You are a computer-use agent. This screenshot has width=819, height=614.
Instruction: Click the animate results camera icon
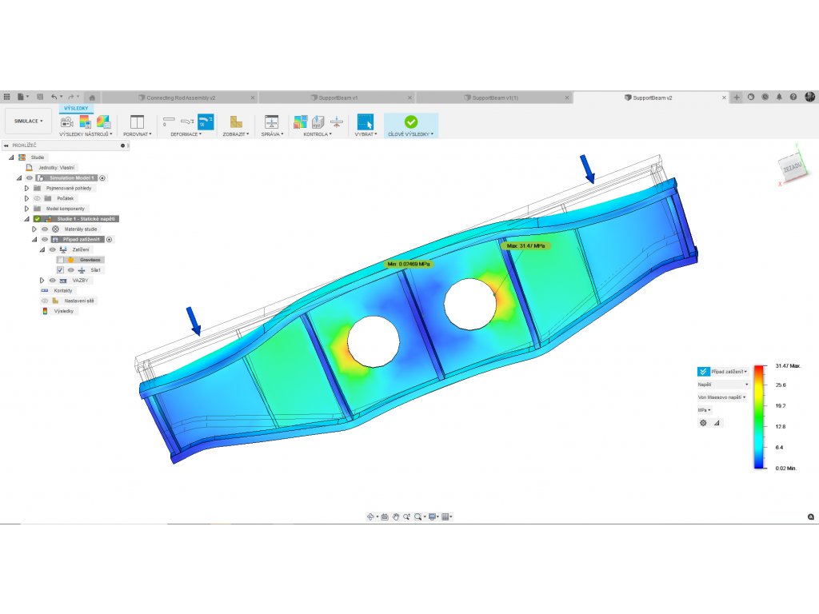pyautogui.click(x=67, y=122)
